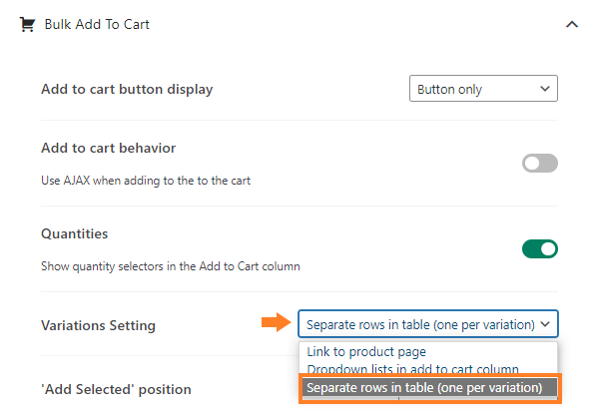Open the Add to cart button display dropdown
Viewport: 596px width, 419px height.
483,89
